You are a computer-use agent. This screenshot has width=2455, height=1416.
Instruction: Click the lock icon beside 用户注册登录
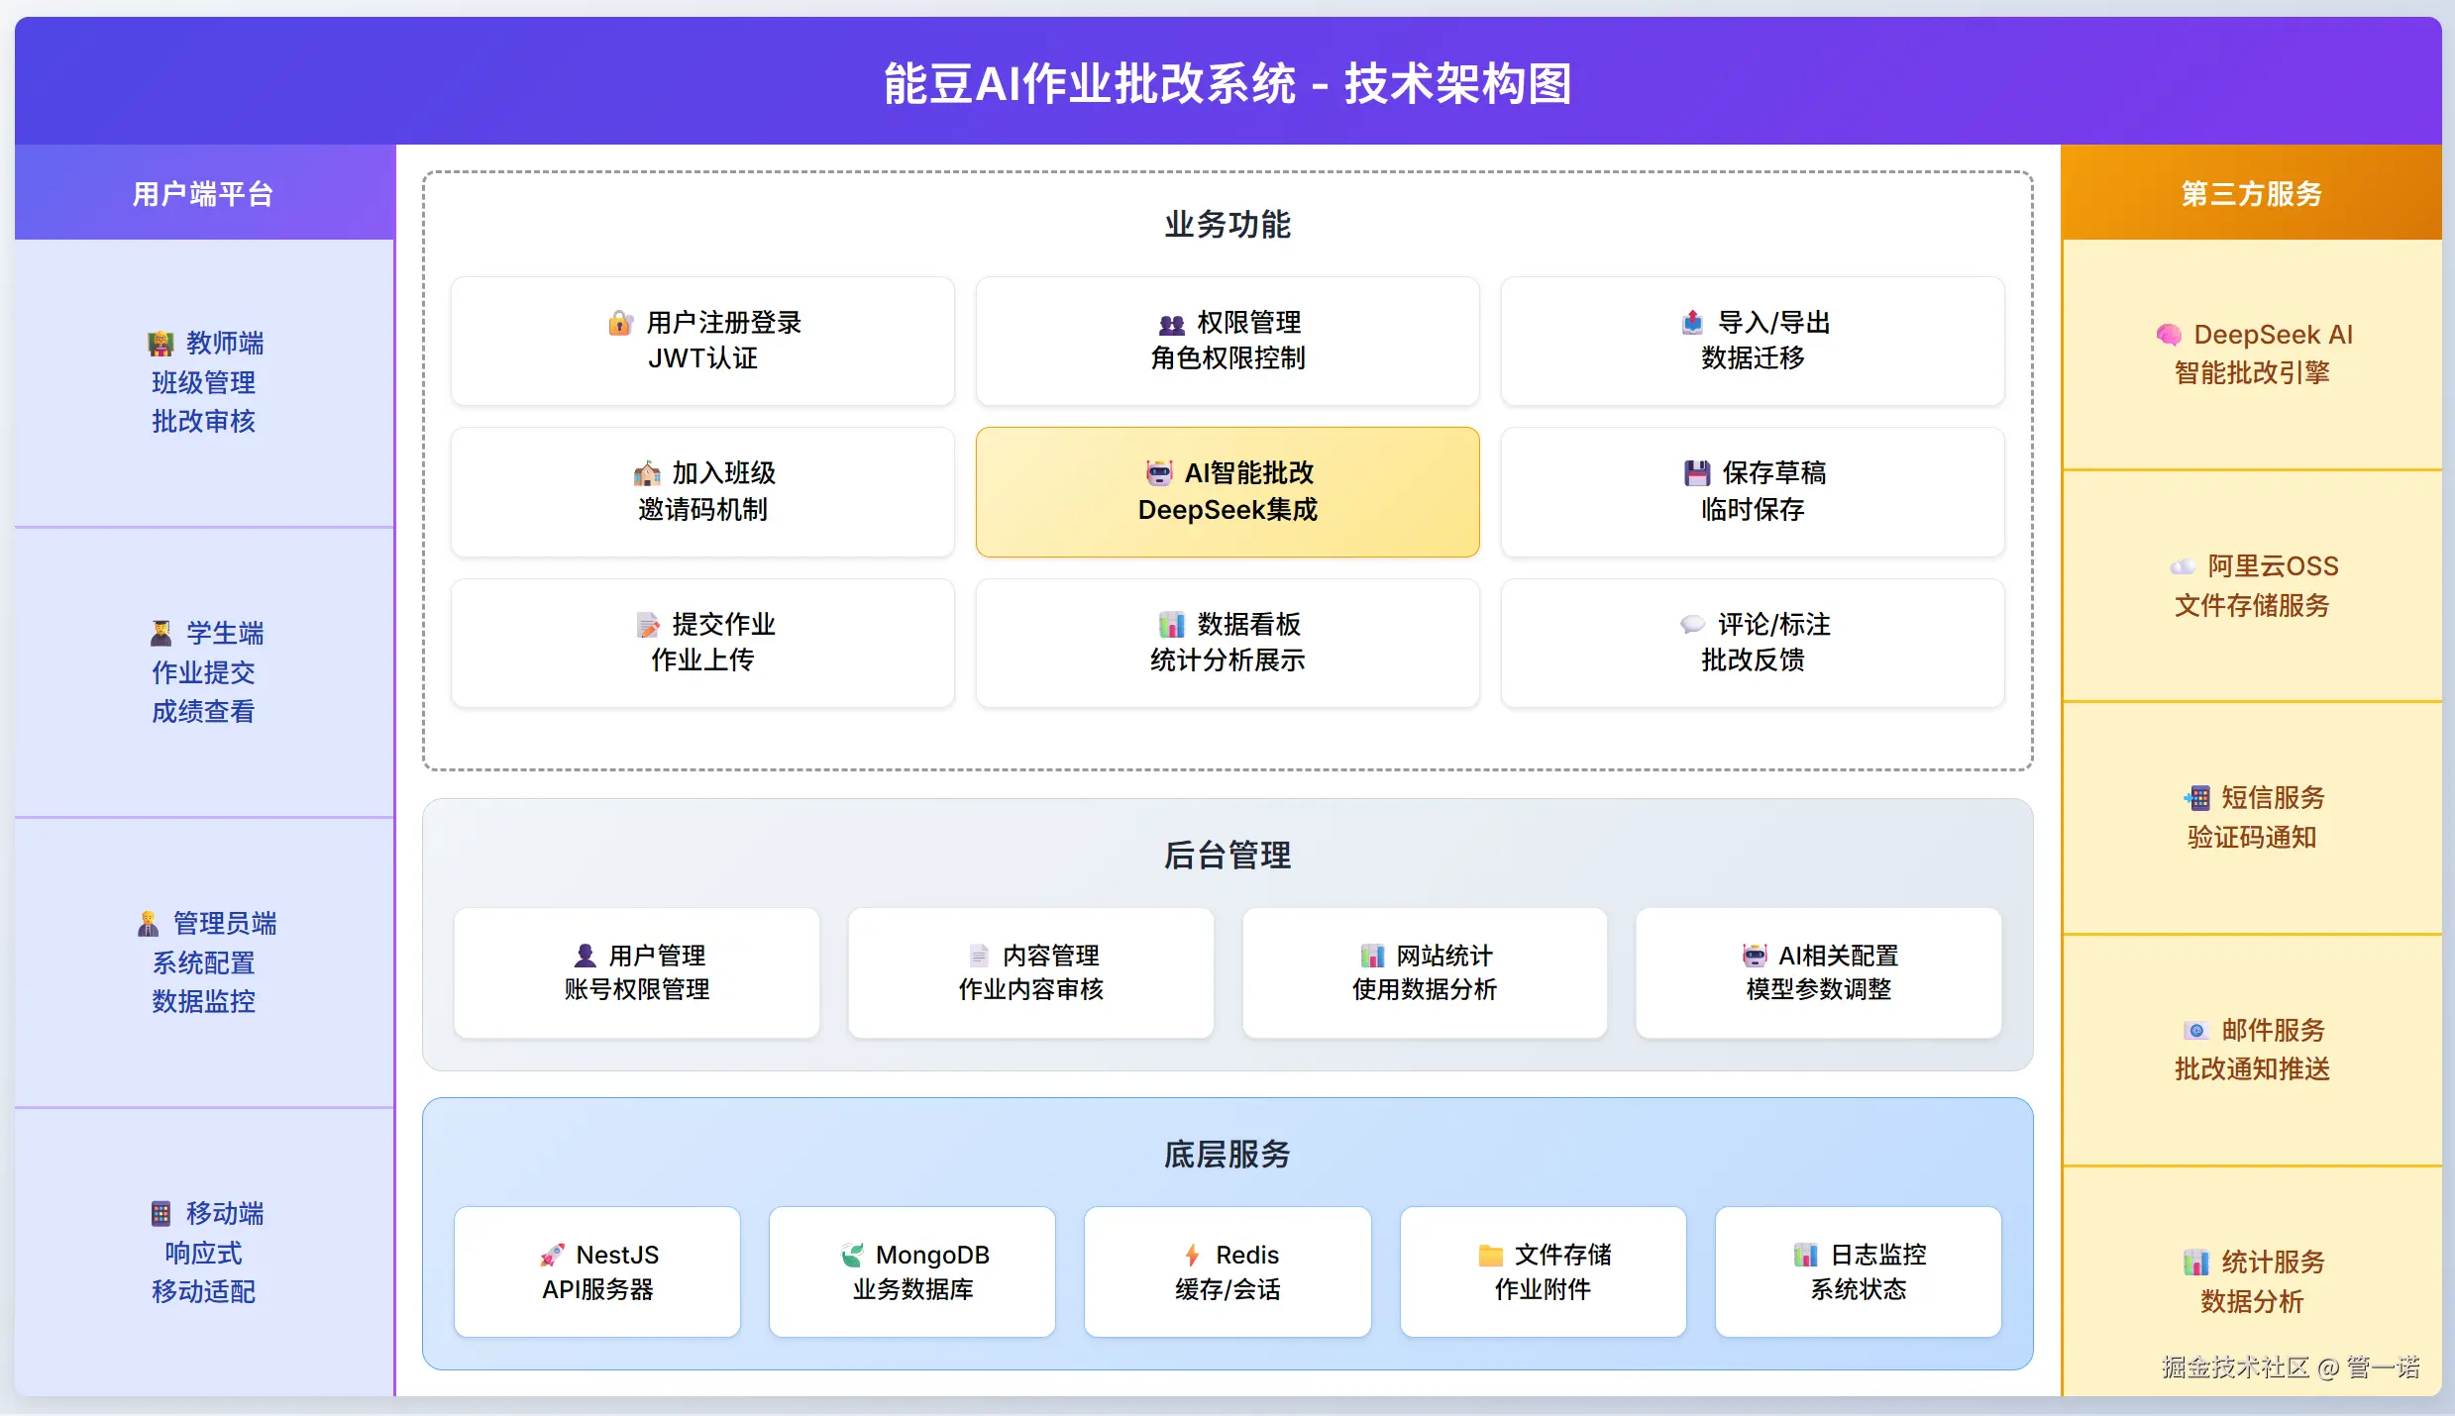coord(620,323)
